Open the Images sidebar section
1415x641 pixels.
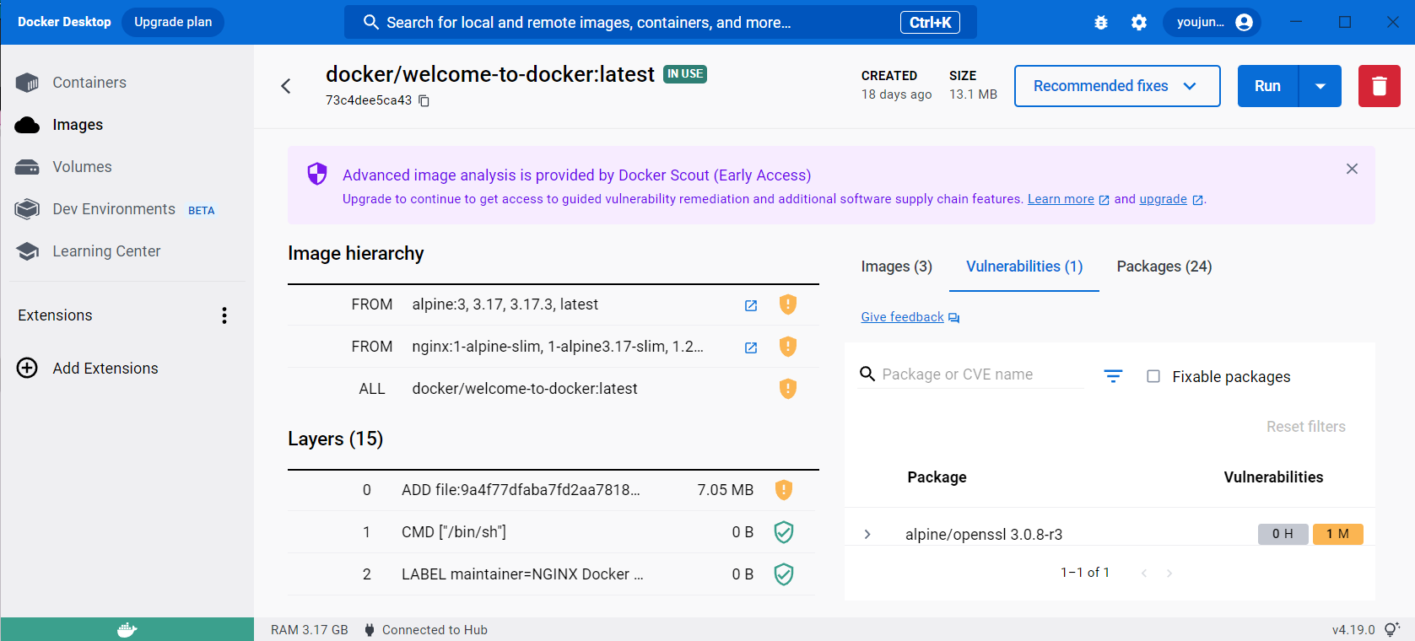pyautogui.click(x=60, y=125)
